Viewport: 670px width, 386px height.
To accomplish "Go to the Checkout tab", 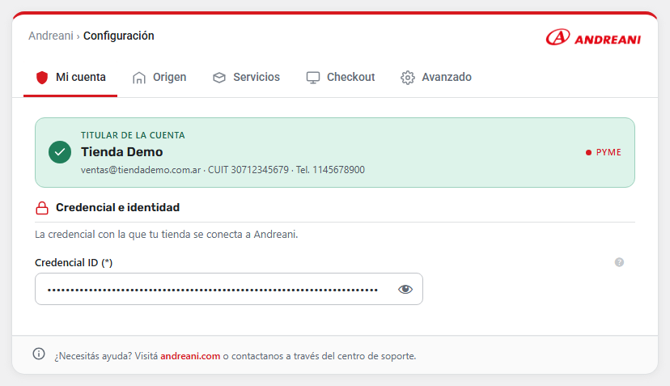I will (341, 78).
